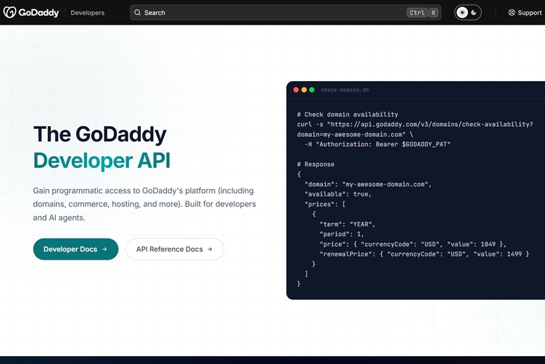The width and height of the screenshot is (545, 364).
Task: Click arrow icon in Developer Docs button
Action: pos(104,249)
